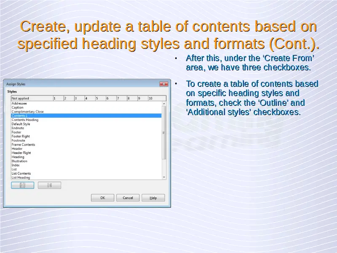Choose the List Heading style

pyautogui.click(x=21, y=178)
